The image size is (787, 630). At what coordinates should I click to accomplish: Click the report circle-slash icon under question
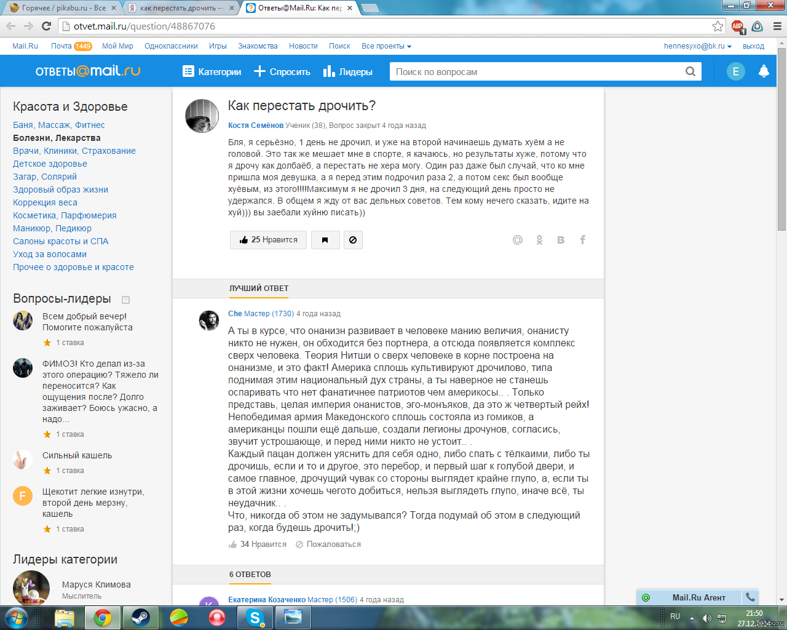pos(353,240)
